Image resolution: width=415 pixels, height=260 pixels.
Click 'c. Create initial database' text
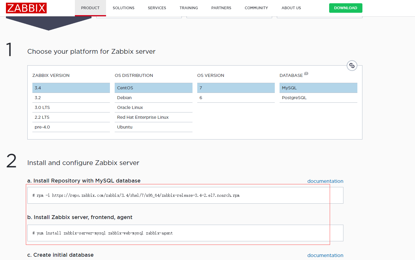tap(60, 255)
